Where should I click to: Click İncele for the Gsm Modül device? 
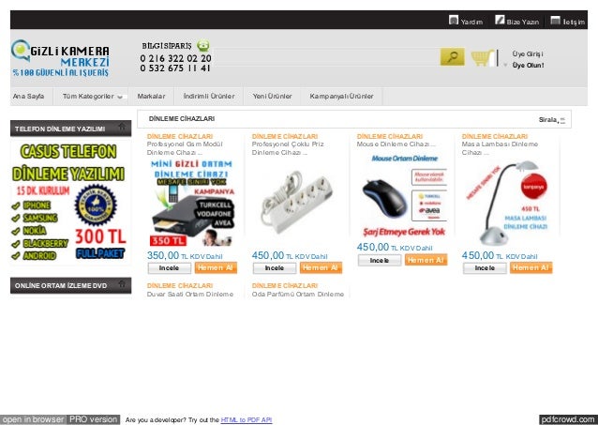coord(170,268)
